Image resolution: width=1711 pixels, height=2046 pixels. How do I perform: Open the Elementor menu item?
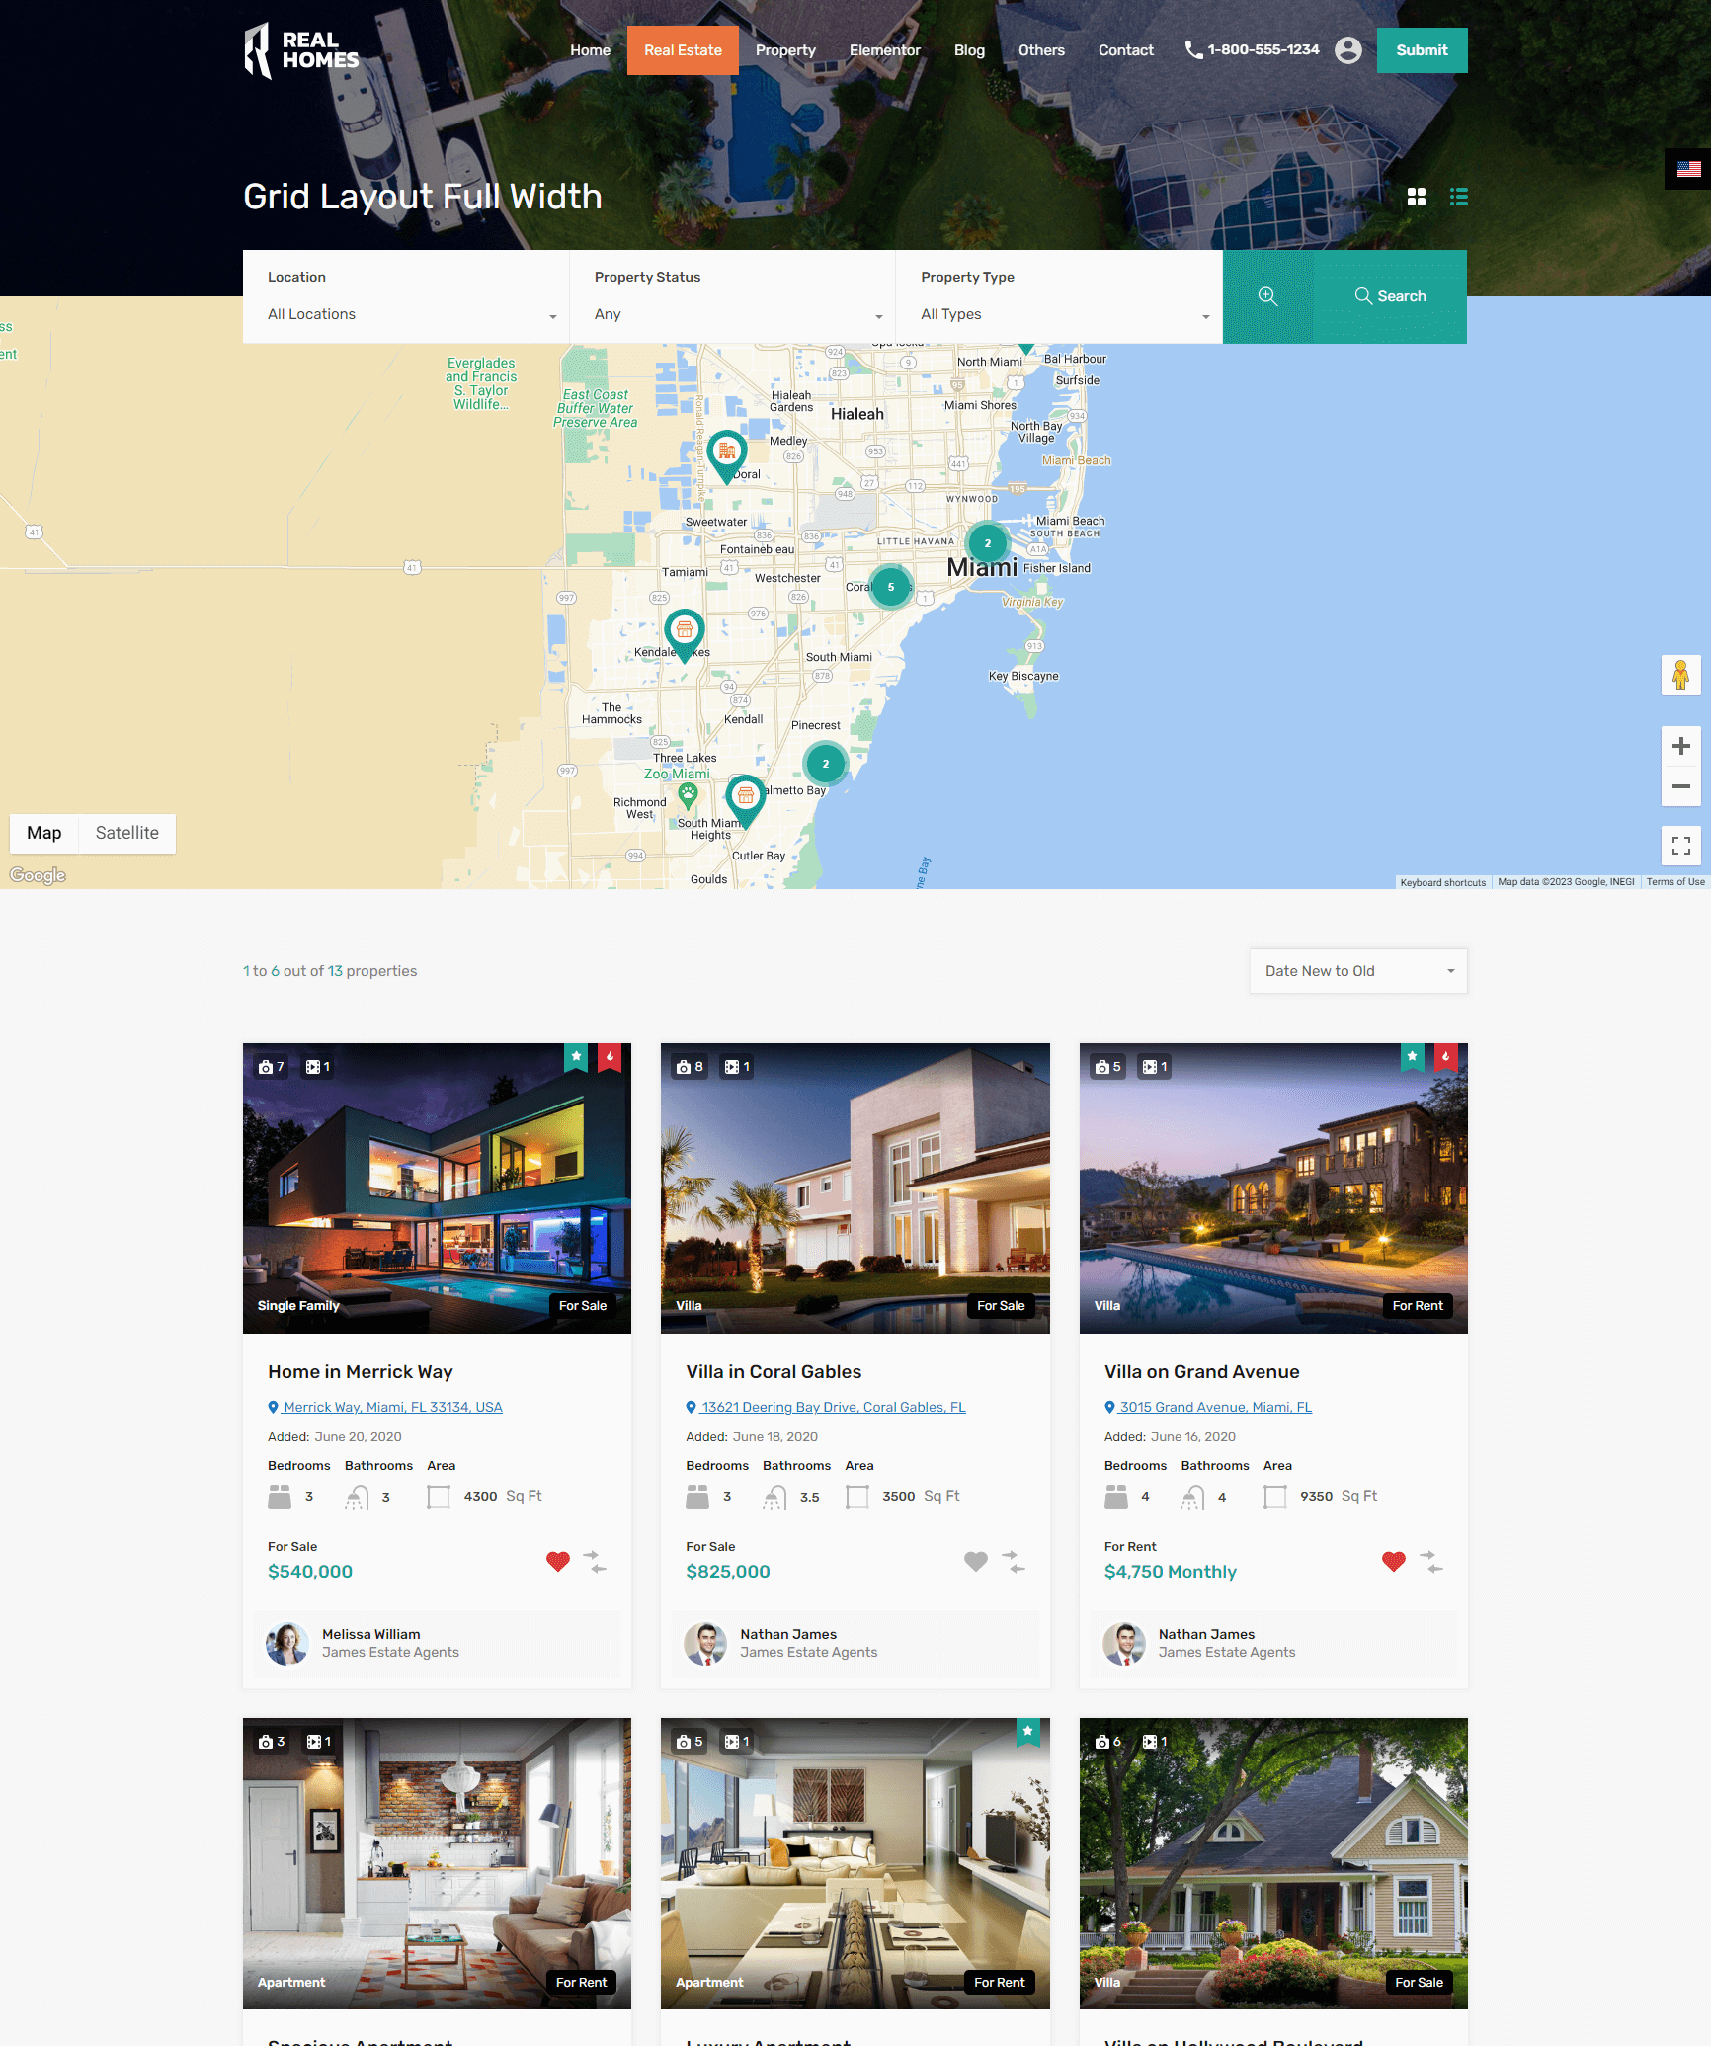pyautogui.click(x=884, y=50)
